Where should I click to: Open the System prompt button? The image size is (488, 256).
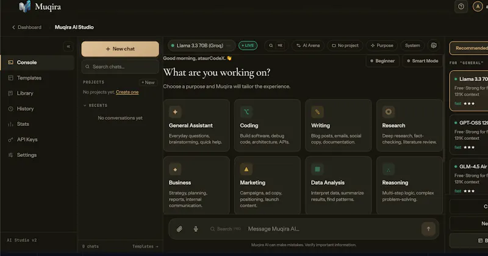click(412, 46)
